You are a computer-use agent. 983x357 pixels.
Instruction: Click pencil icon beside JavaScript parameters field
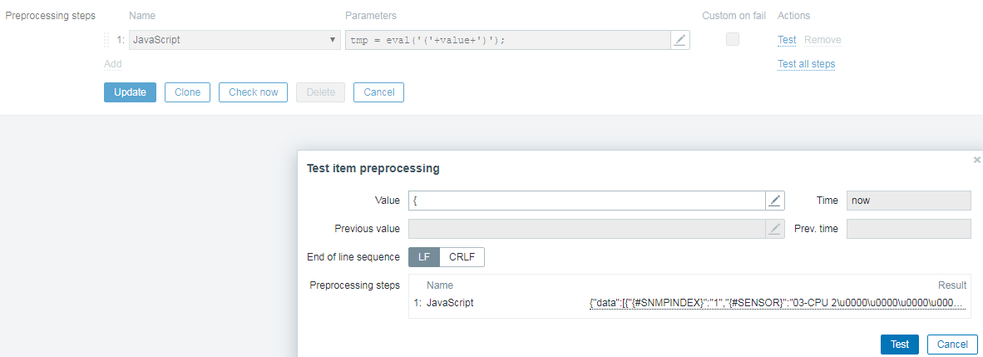680,40
